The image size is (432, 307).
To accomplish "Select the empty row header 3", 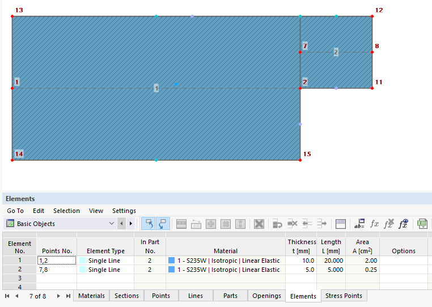I will click(20, 278).
